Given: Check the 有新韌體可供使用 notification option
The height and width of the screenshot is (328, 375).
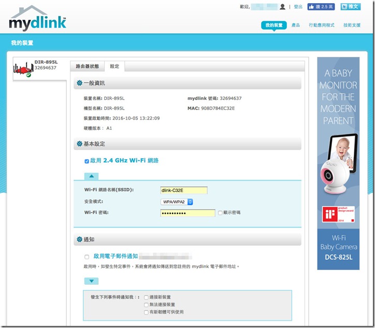Looking at the screenshot, I should 146,312.
